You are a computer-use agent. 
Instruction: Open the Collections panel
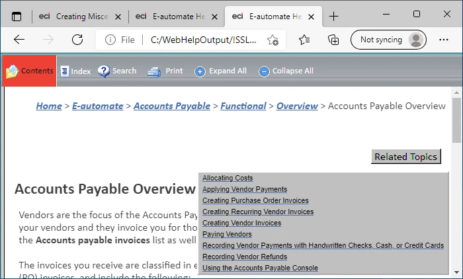click(333, 40)
